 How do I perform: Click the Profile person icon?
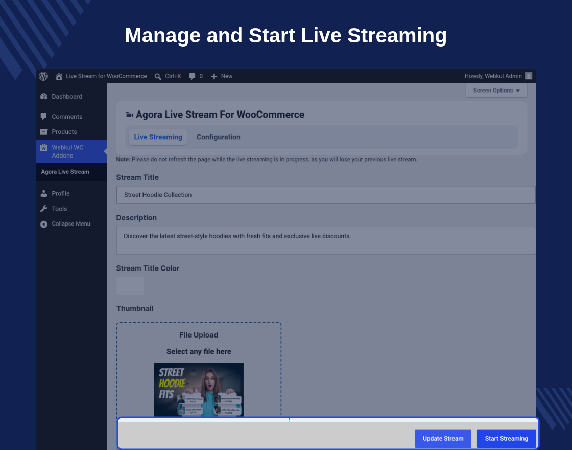click(x=44, y=194)
